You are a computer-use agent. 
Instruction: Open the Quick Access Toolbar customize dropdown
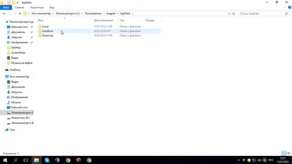[x=17, y=3]
